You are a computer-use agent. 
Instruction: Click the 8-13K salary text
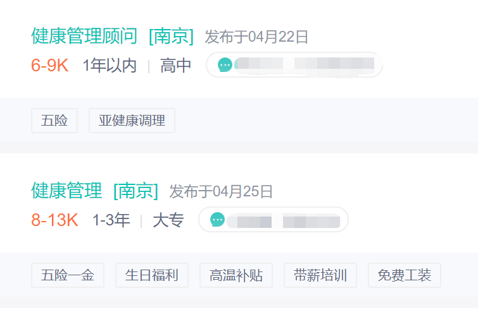click(x=54, y=220)
